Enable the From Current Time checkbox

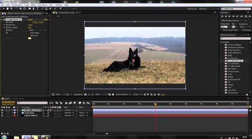coord(222,30)
